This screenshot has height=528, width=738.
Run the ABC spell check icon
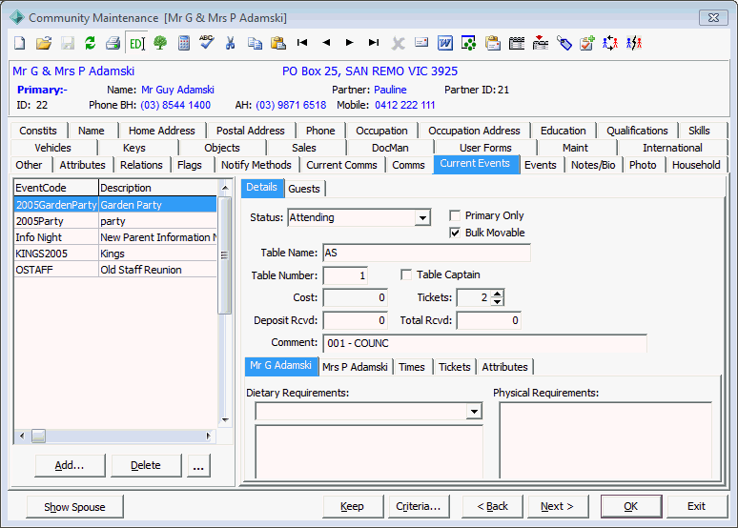pyautogui.click(x=206, y=42)
